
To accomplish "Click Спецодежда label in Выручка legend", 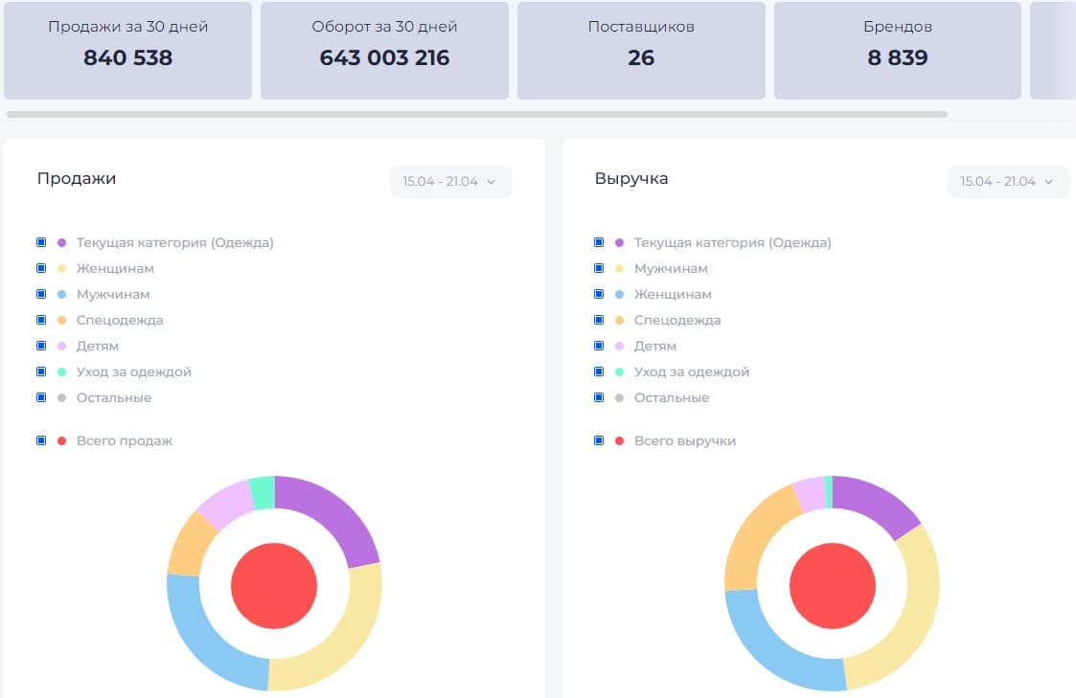I will (677, 320).
